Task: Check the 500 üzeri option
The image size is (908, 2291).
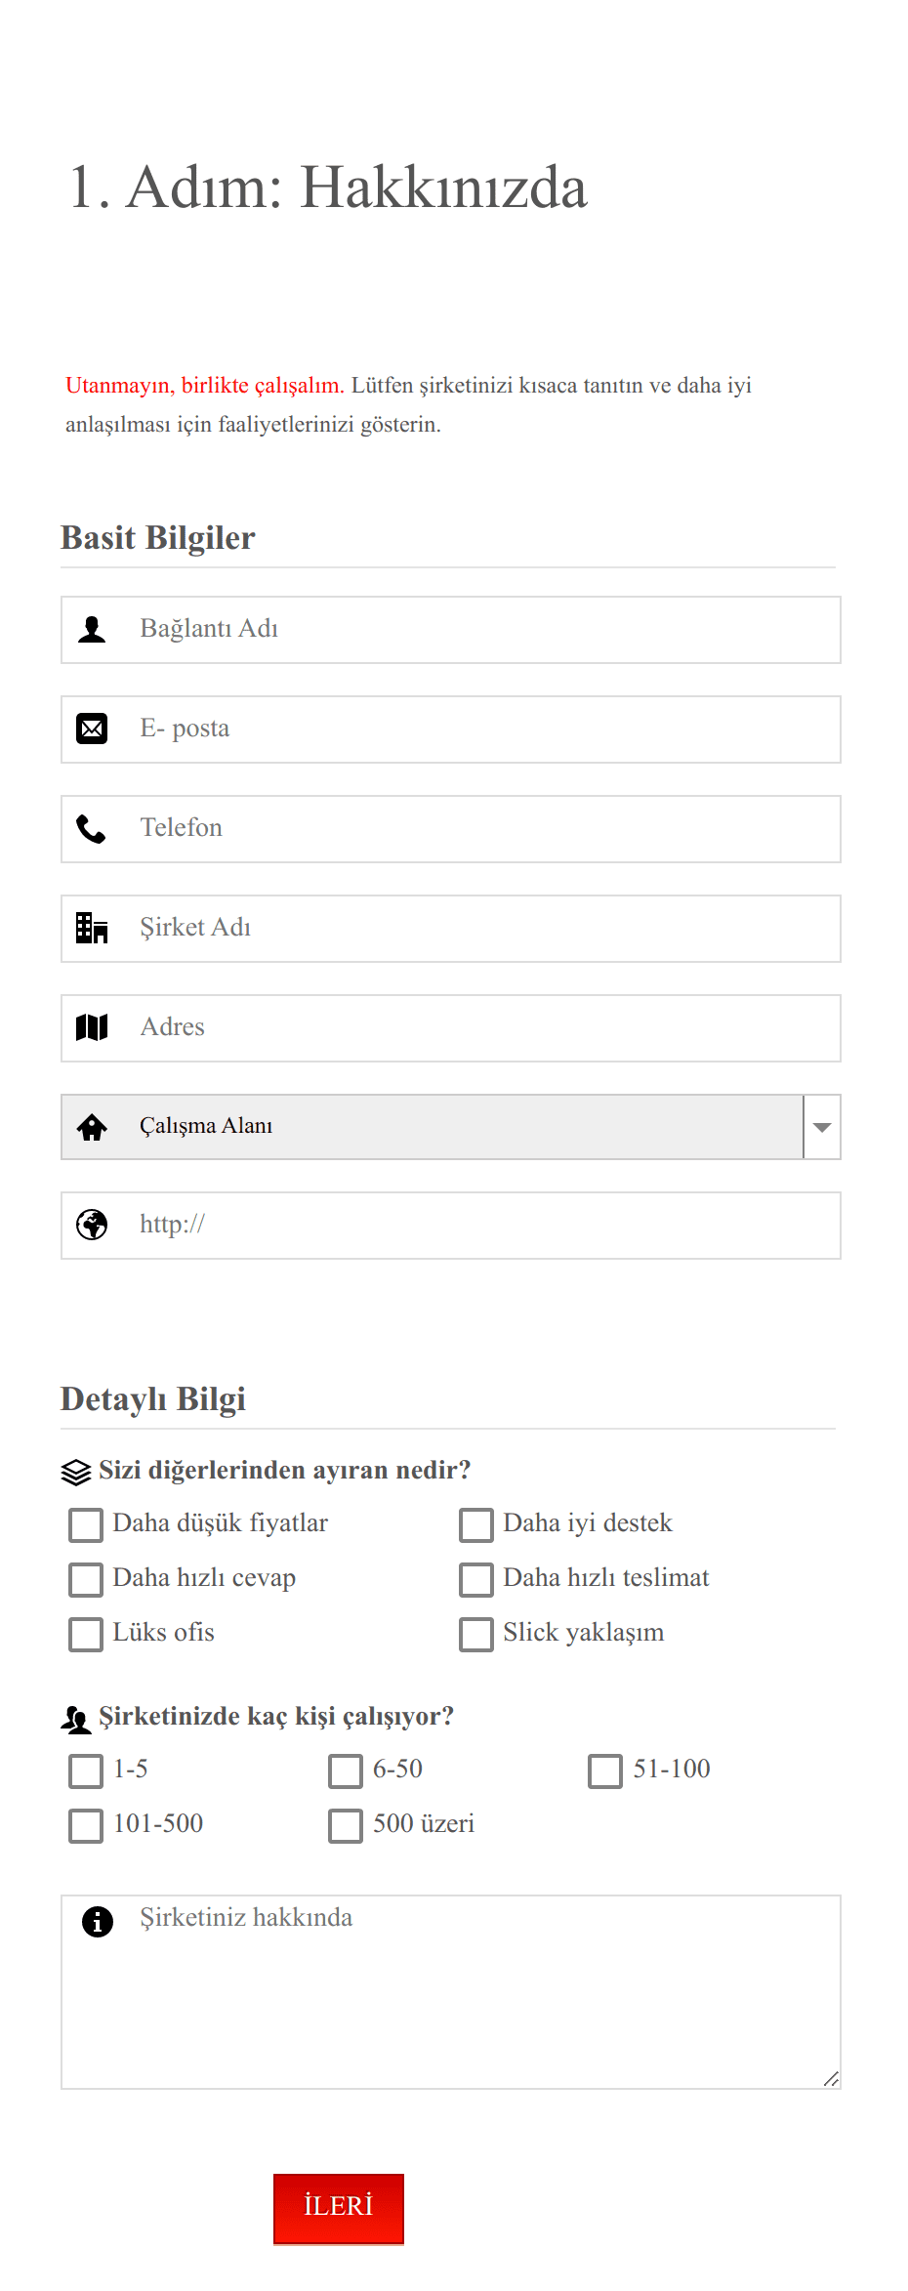Action: point(346,1825)
